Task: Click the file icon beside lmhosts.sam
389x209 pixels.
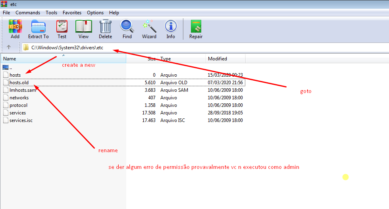Action: 6,90
